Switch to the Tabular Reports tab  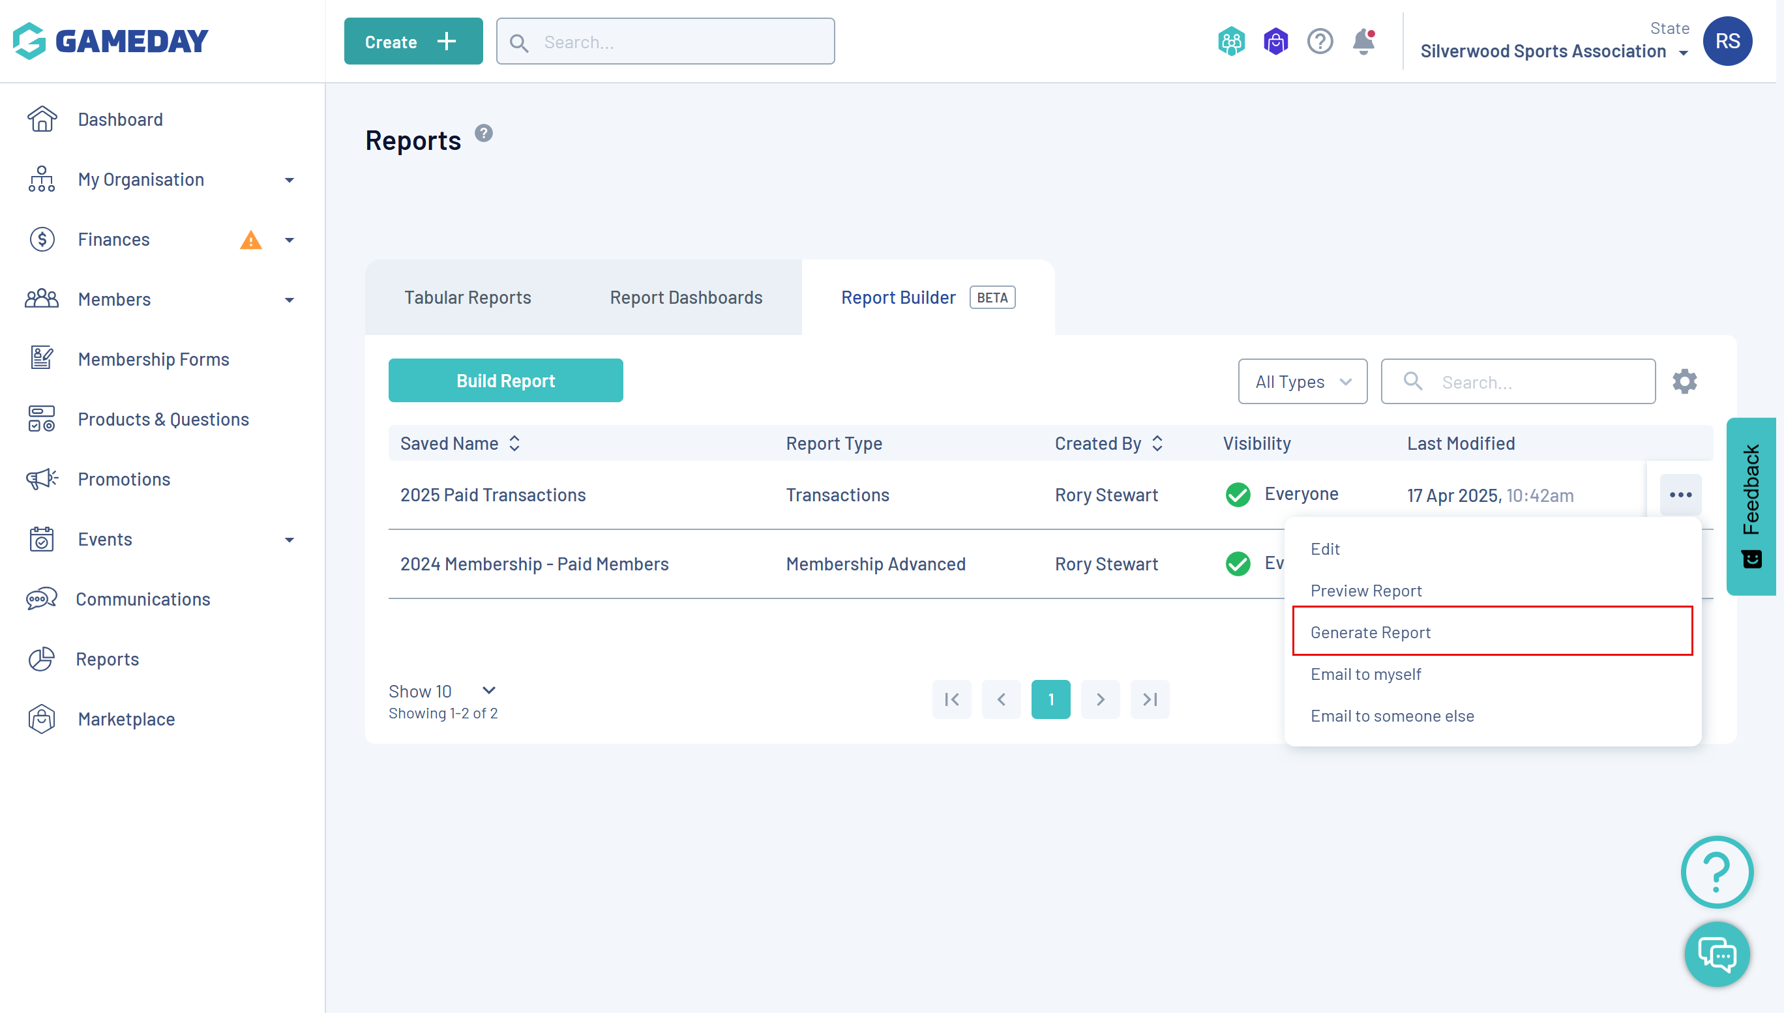pyautogui.click(x=468, y=298)
